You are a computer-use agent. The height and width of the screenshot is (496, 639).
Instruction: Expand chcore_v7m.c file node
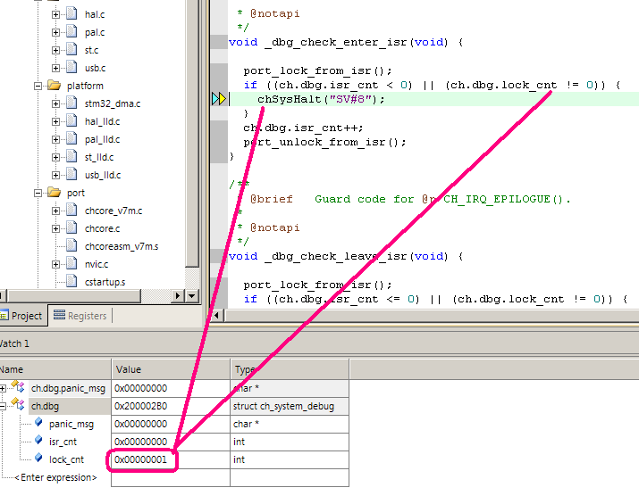(x=55, y=211)
